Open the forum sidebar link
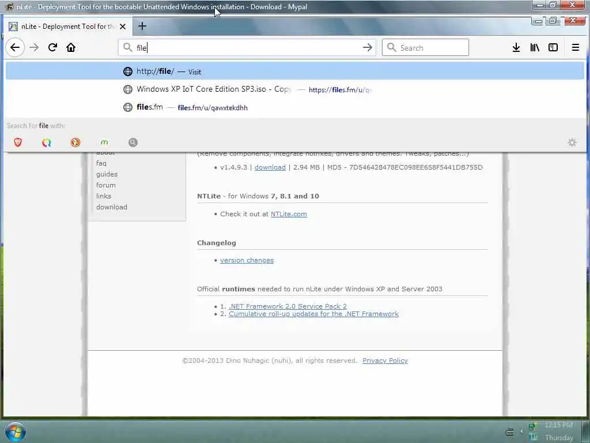 click(x=106, y=185)
